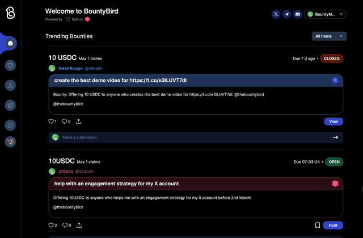Click the View button on closed bounty
Image resolution: width=363 pixels, height=238 pixels.
click(x=334, y=122)
